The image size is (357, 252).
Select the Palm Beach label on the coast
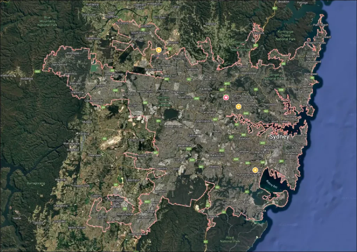coord(321,25)
